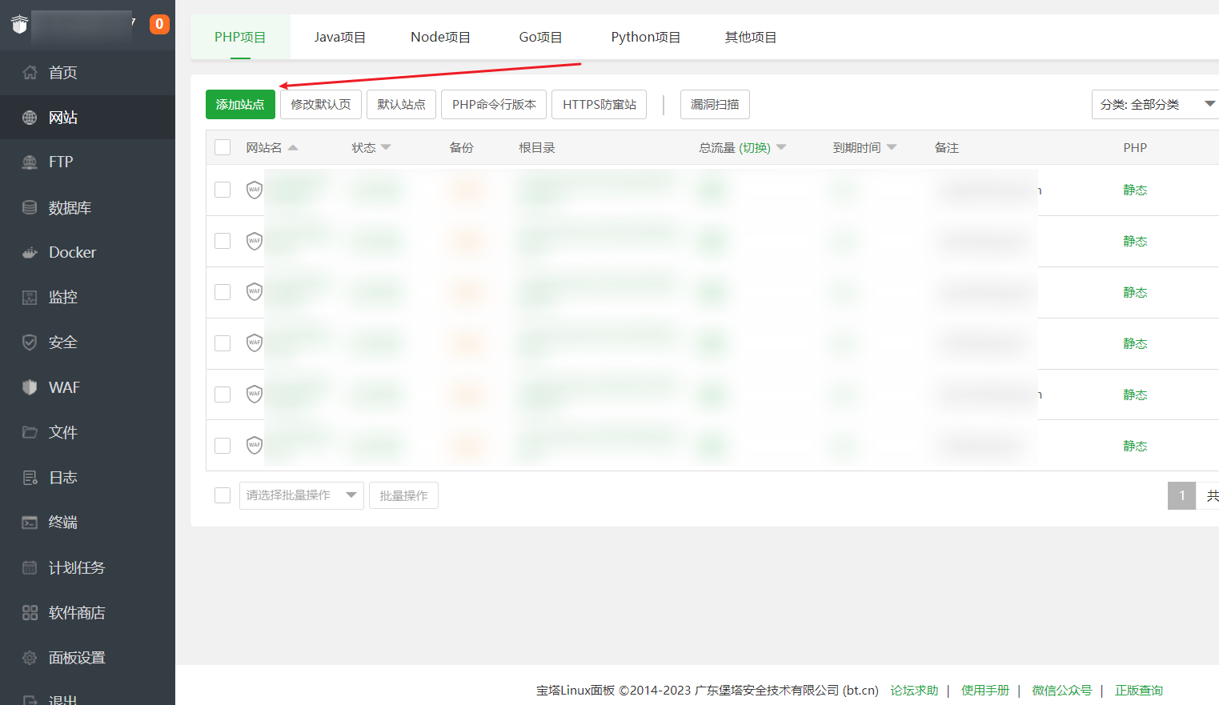Click the home icon in the sidebar
The height and width of the screenshot is (705, 1219).
[x=30, y=73]
